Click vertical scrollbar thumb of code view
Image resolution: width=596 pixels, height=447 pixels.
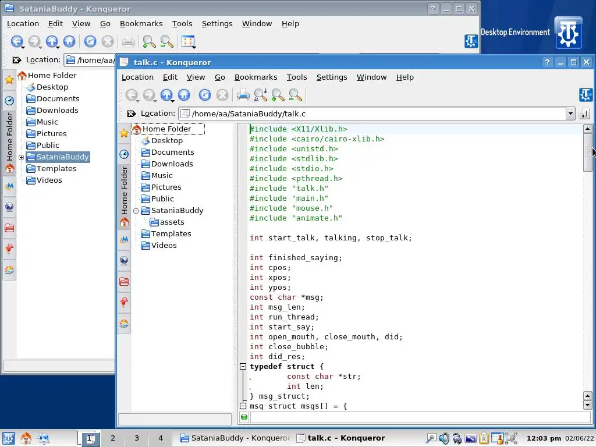pyautogui.click(x=587, y=152)
